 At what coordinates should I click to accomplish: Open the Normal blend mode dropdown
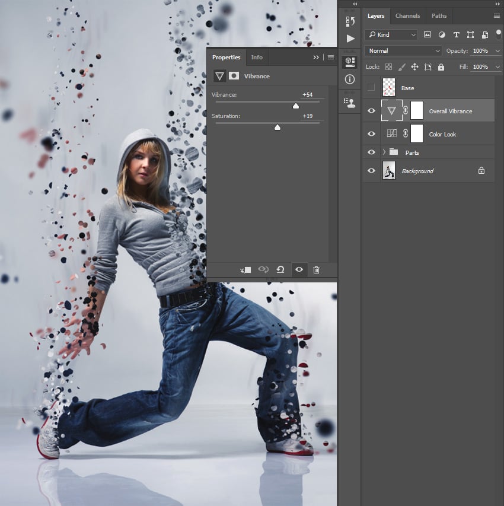point(403,51)
